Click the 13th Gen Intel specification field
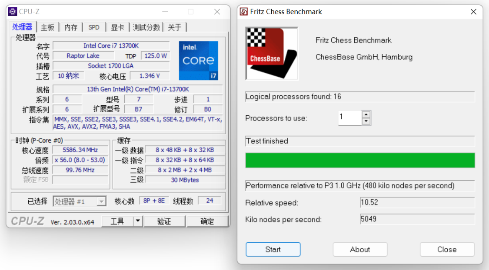 click(138, 89)
